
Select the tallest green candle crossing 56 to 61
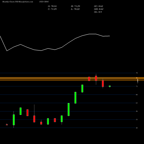pyautogui.click(x=69, y=109)
